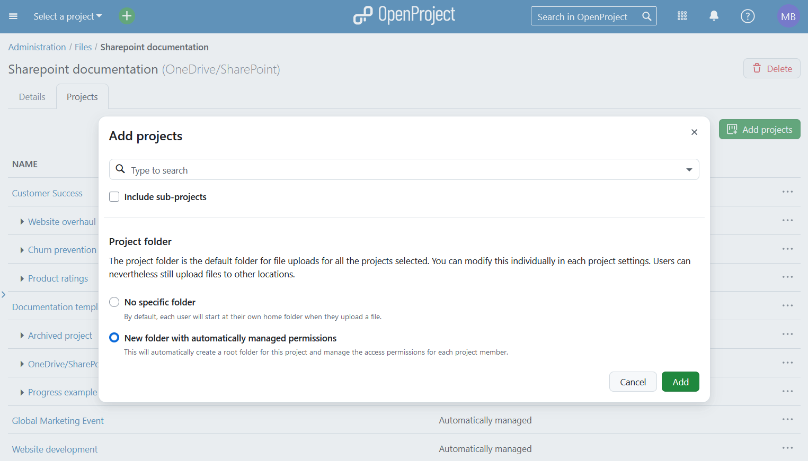Enable Include sub-projects checkbox

[x=114, y=197]
